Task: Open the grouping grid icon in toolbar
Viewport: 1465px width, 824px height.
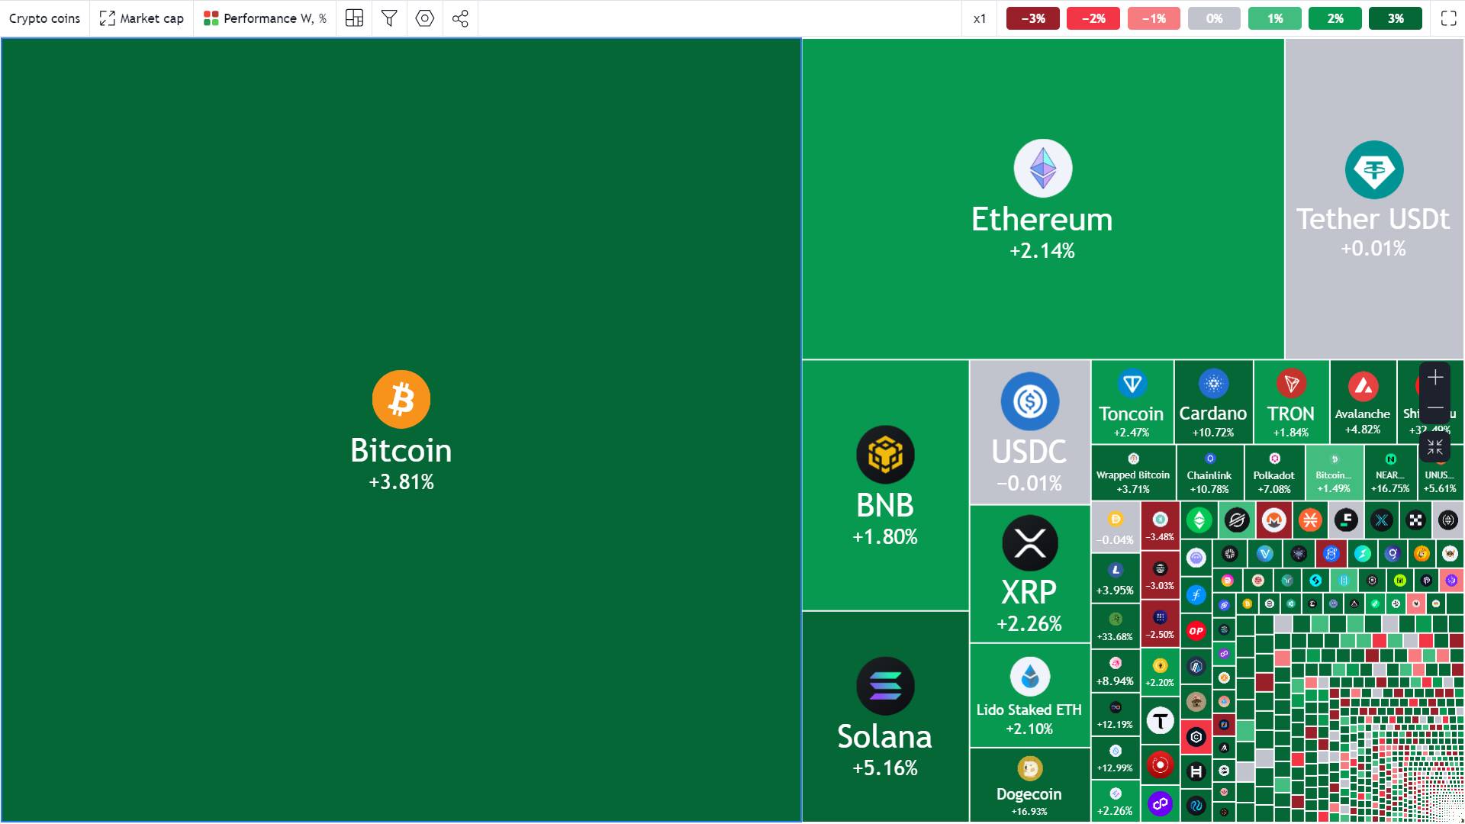Action: coord(354,18)
